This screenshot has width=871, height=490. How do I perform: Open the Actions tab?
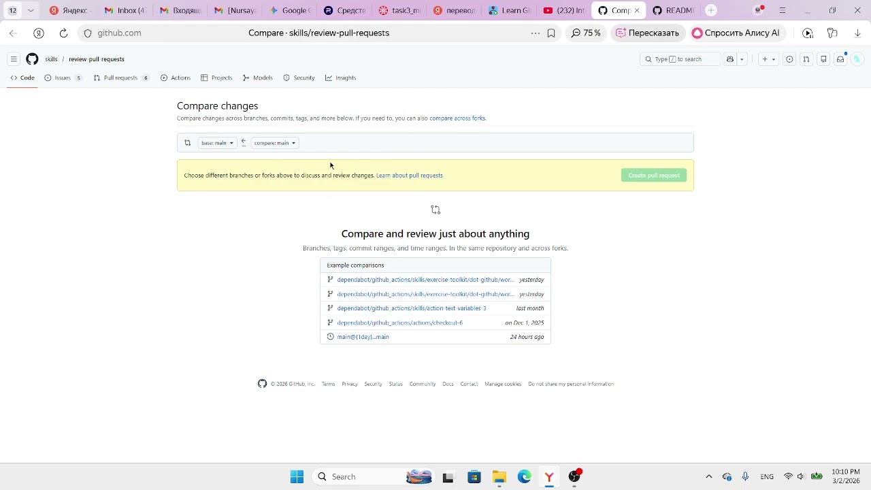(x=176, y=78)
